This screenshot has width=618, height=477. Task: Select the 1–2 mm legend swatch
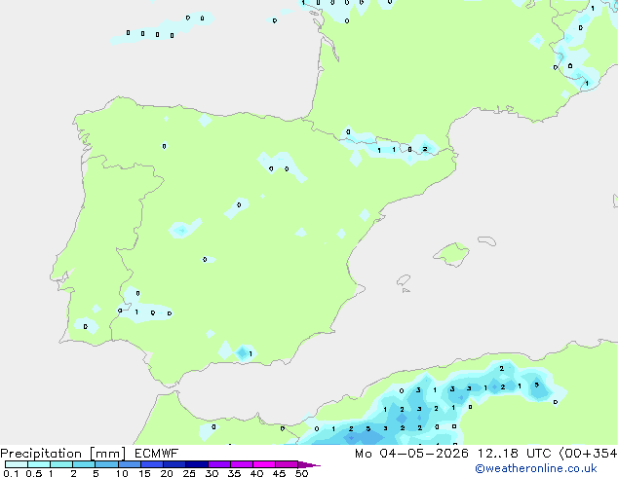(61, 464)
